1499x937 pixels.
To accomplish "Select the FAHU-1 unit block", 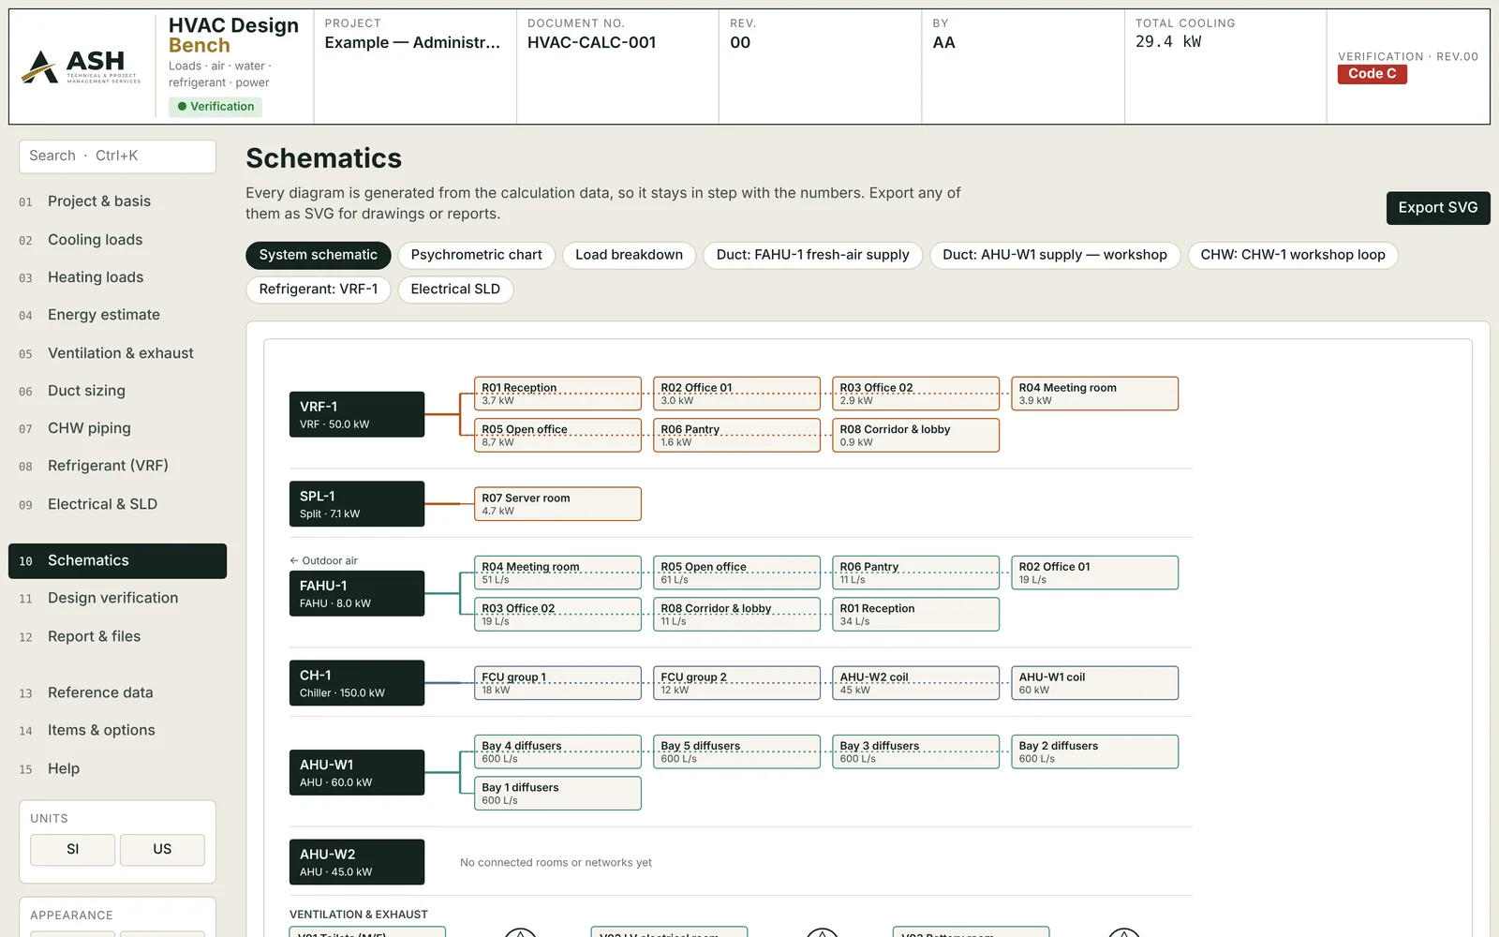I will (357, 593).
